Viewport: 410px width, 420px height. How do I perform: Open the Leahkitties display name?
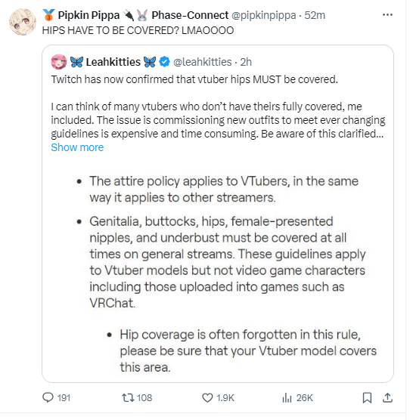click(x=114, y=63)
